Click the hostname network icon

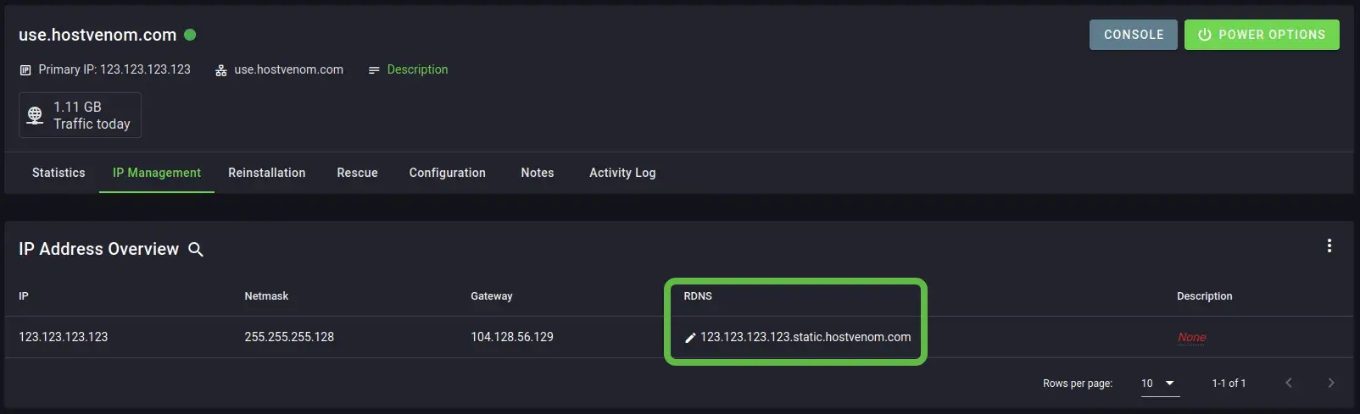click(x=221, y=70)
